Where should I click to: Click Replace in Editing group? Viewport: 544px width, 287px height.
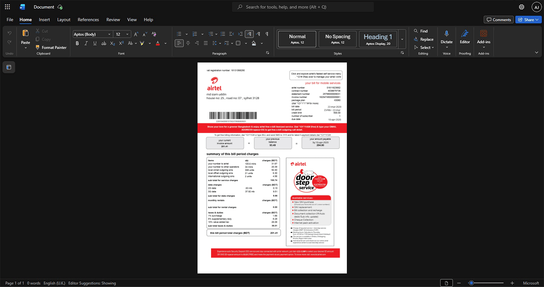pos(423,39)
